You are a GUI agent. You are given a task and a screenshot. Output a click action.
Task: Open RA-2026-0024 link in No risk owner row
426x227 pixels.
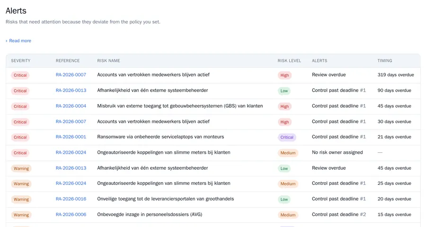click(71, 152)
